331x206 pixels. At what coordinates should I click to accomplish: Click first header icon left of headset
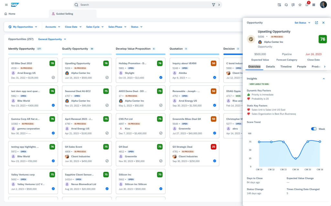pyautogui.click(x=279, y=5)
